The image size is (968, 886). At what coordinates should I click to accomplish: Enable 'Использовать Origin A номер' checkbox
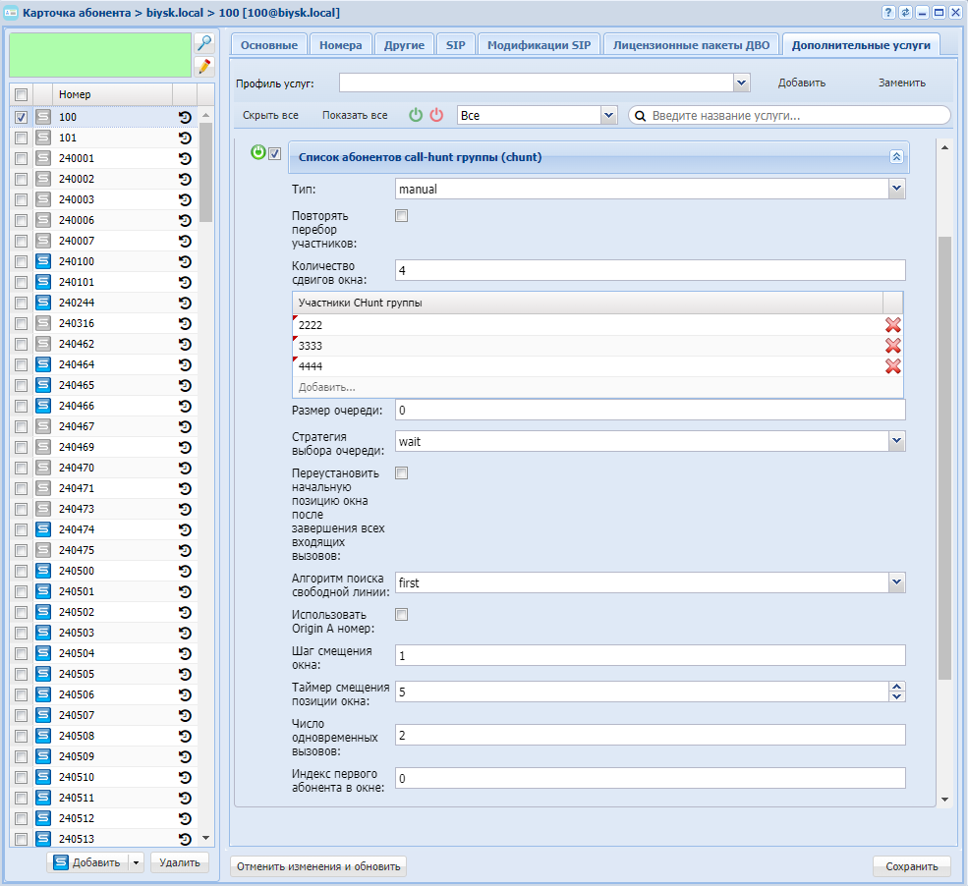(401, 615)
